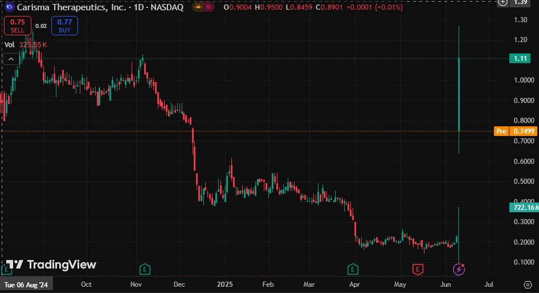Screen dimensions: 539x293
Task: Click the green 722.16 M volume label
Action: coord(524,208)
